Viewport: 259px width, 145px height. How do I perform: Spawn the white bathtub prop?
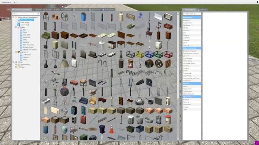[46, 101]
